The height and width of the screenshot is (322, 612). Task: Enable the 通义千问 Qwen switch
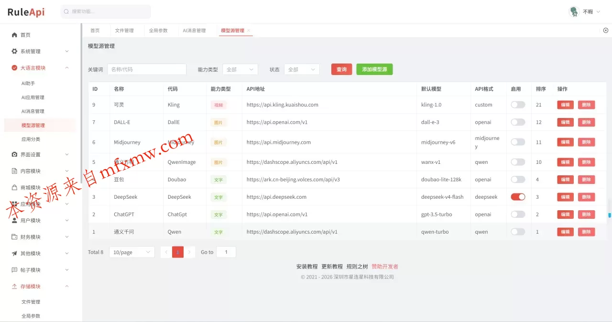518,232
